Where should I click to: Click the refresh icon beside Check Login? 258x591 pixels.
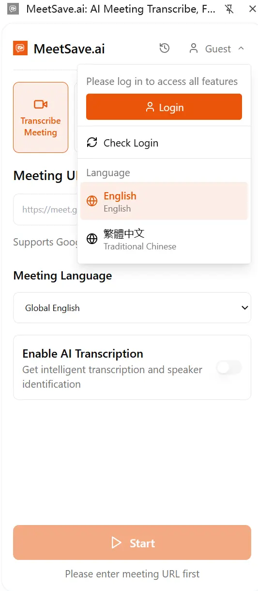pos(91,143)
